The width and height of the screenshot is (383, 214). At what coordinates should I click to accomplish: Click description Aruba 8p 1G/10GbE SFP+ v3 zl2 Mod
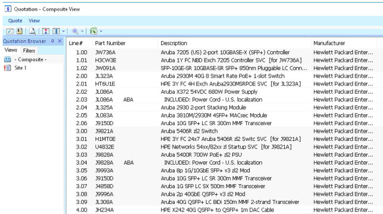(x=205, y=170)
